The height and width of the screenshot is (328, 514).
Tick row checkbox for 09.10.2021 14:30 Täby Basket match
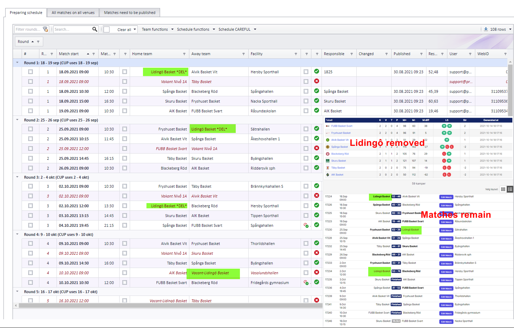tap(30, 263)
